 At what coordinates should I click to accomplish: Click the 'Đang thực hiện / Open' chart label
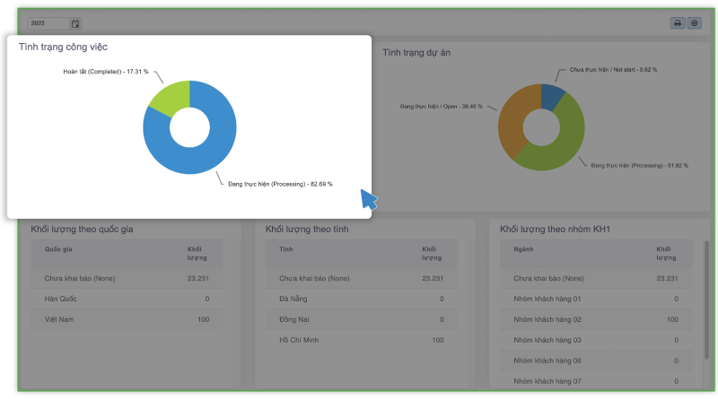tap(440, 106)
